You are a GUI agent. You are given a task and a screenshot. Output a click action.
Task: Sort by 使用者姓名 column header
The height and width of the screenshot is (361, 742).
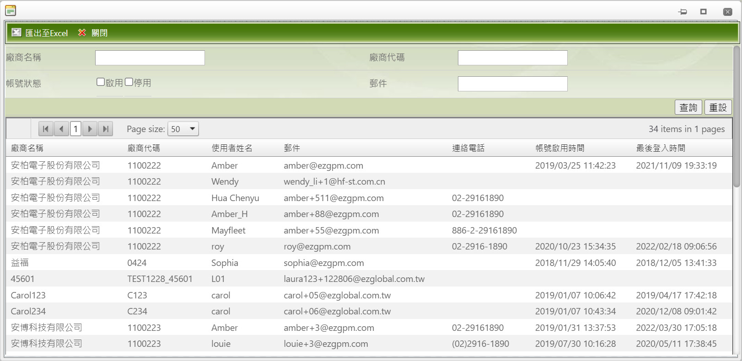[232, 148]
